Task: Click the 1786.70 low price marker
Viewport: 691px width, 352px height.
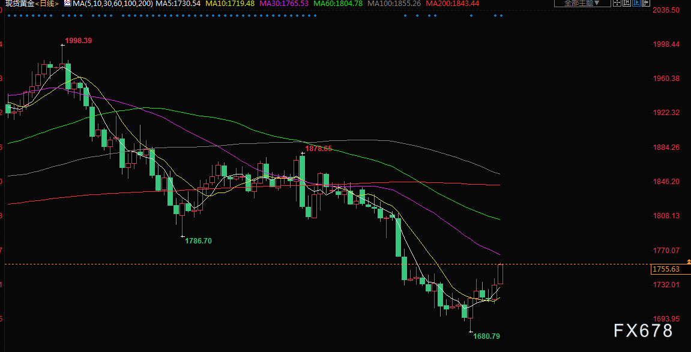Action: click(x=198, y=240)
